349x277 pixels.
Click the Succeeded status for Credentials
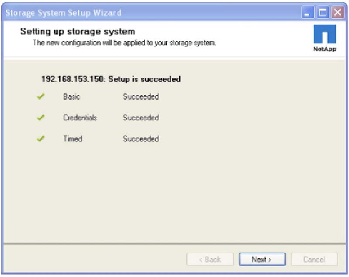140,118
